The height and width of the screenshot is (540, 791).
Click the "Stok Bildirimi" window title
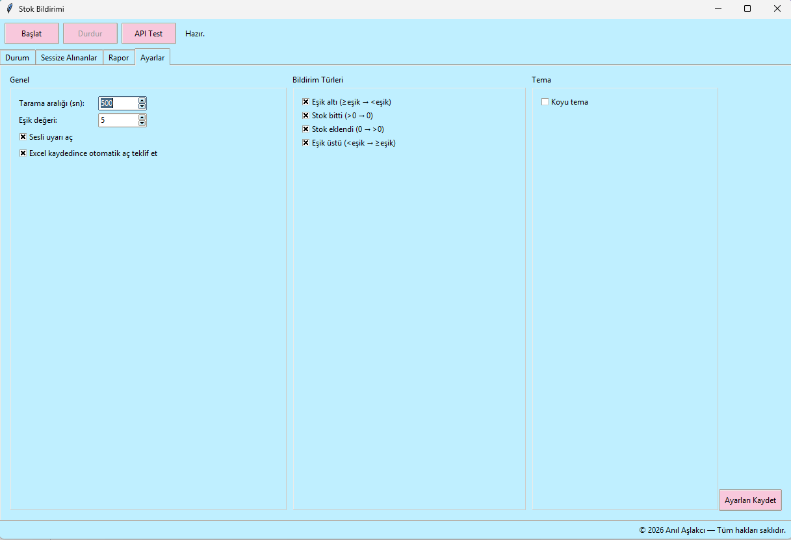pyautogui.click(x=42, y=9)
